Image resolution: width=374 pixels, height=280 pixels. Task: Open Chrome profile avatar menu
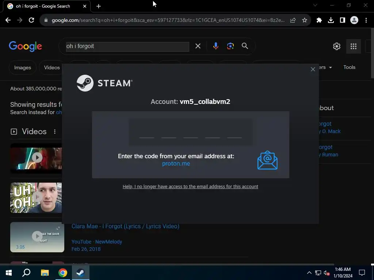tap(354, 20)
